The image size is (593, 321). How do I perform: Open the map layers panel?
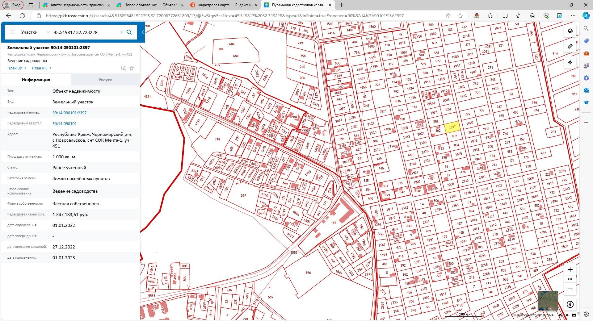[570, 31]
